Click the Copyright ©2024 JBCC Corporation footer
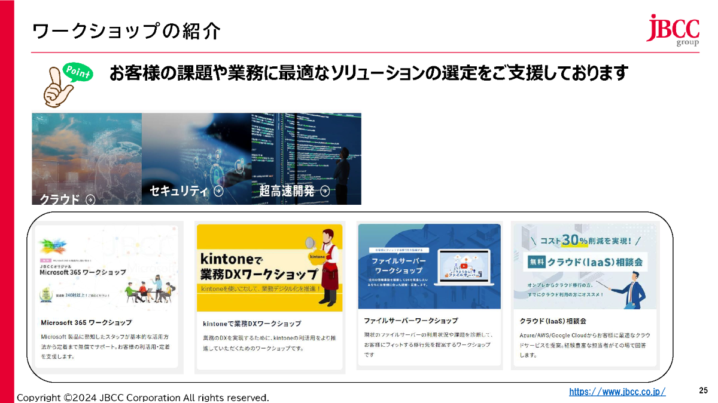 pyautogui.click(x=143, y=398)
